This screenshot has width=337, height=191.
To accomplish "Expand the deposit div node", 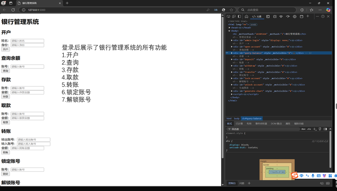I will [232, 59].
